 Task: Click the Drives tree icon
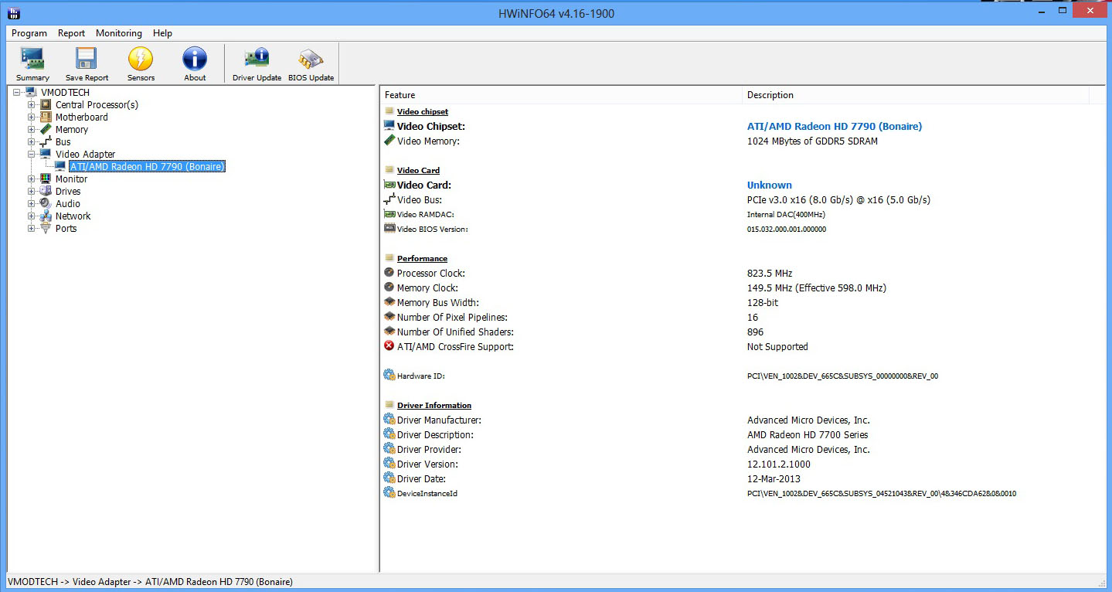pos(46,192)
